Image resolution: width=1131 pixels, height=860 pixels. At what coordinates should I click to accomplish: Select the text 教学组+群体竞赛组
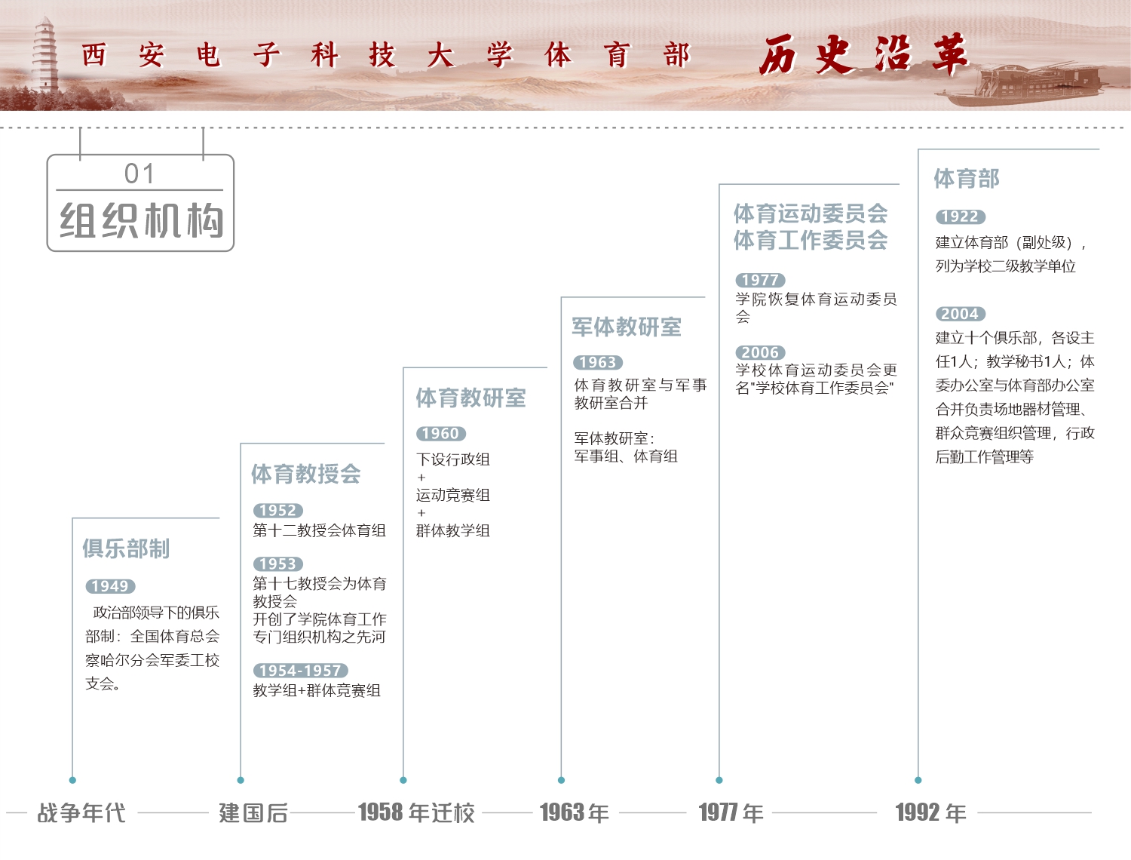pos(317,690)
